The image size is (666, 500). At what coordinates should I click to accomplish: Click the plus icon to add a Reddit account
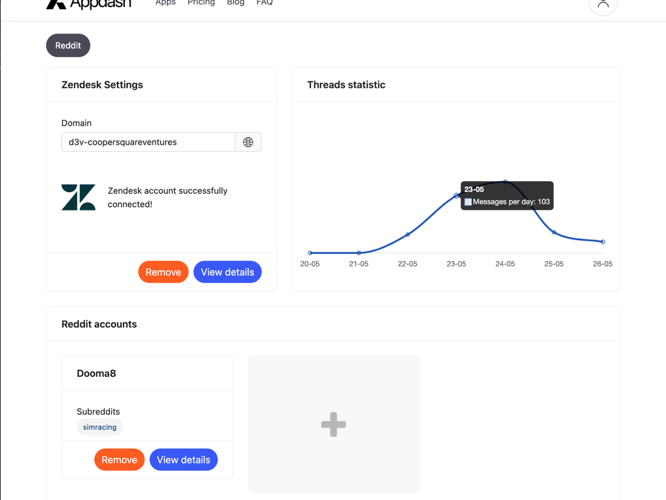coord(333,424)
